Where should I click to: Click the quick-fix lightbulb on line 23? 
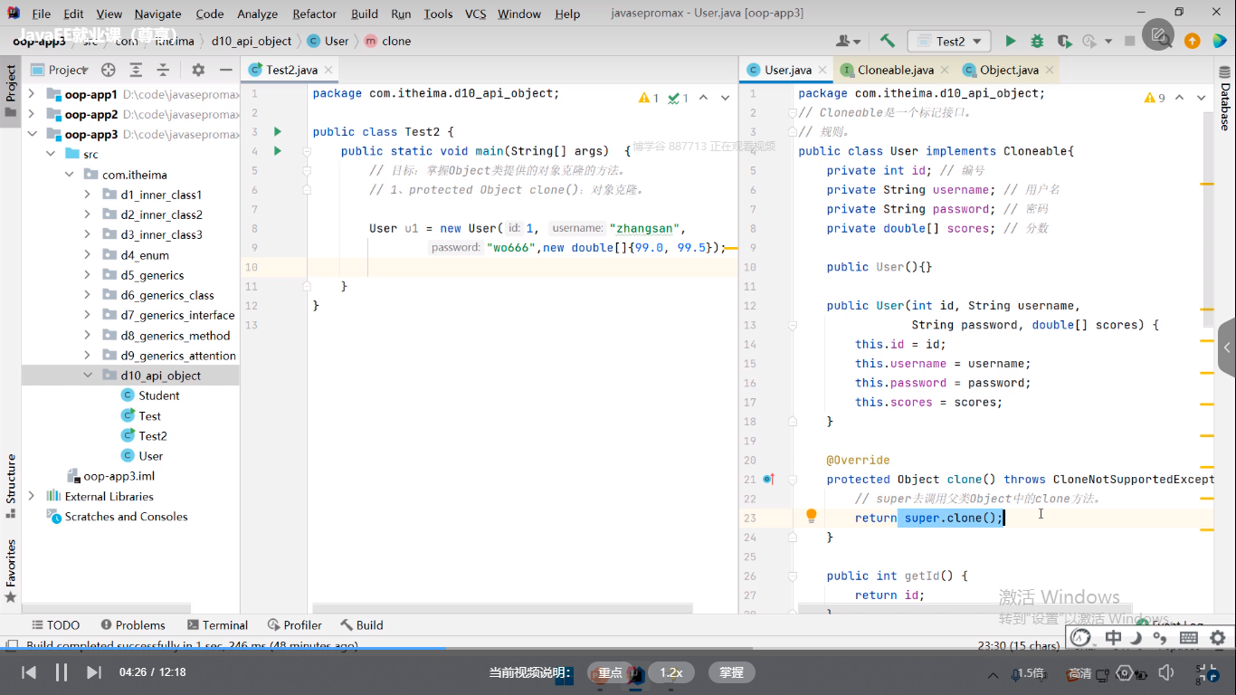812,516
